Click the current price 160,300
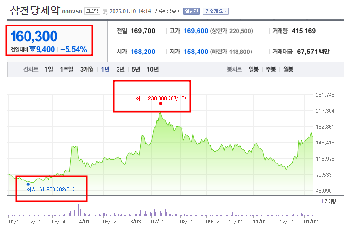This screenshot has width=344, height=236. click(34, 36)
